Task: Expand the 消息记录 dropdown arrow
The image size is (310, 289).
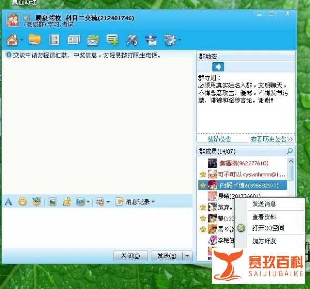Action: [x=153, y=202]
